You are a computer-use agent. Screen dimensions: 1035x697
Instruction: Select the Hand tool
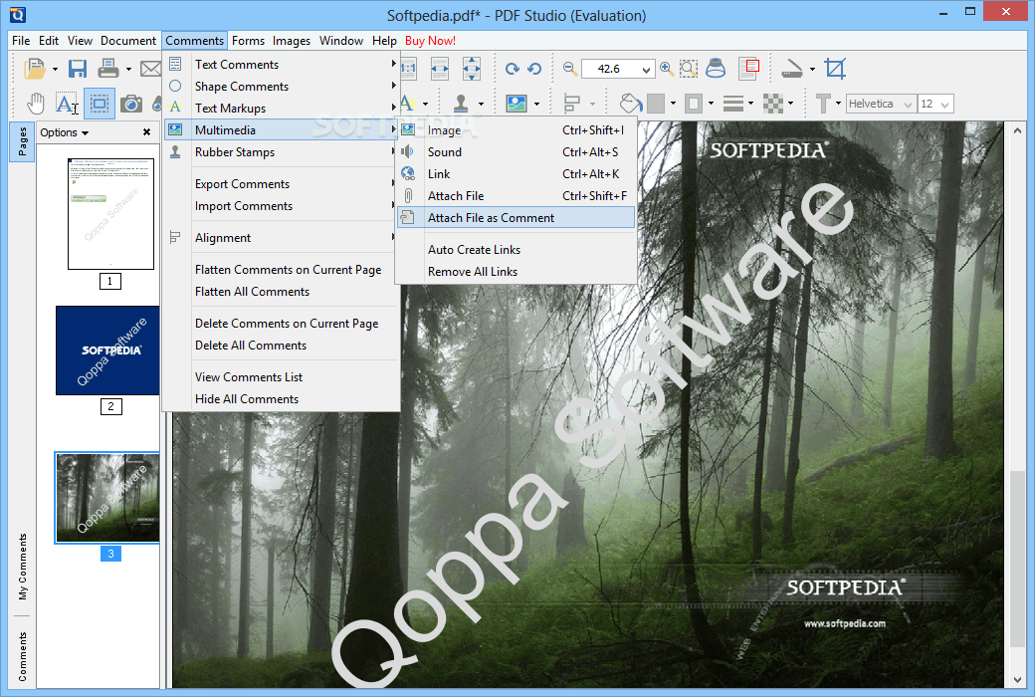35,104
